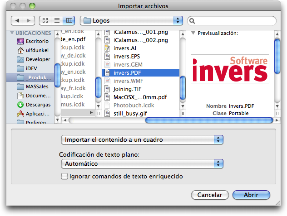This screenshot has width=287, height=216.
Task: Go back with the left arrow button
Action: pyautogui.click(x=17, y=20)
